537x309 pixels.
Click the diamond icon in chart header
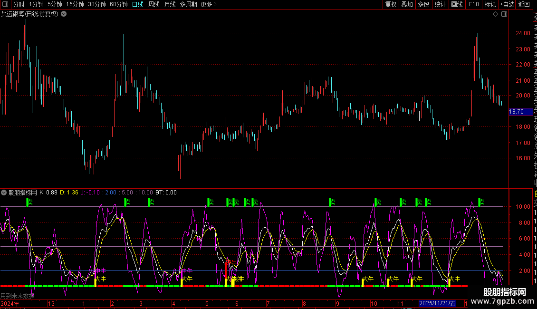pyautogui.click(x=496, y=14)
